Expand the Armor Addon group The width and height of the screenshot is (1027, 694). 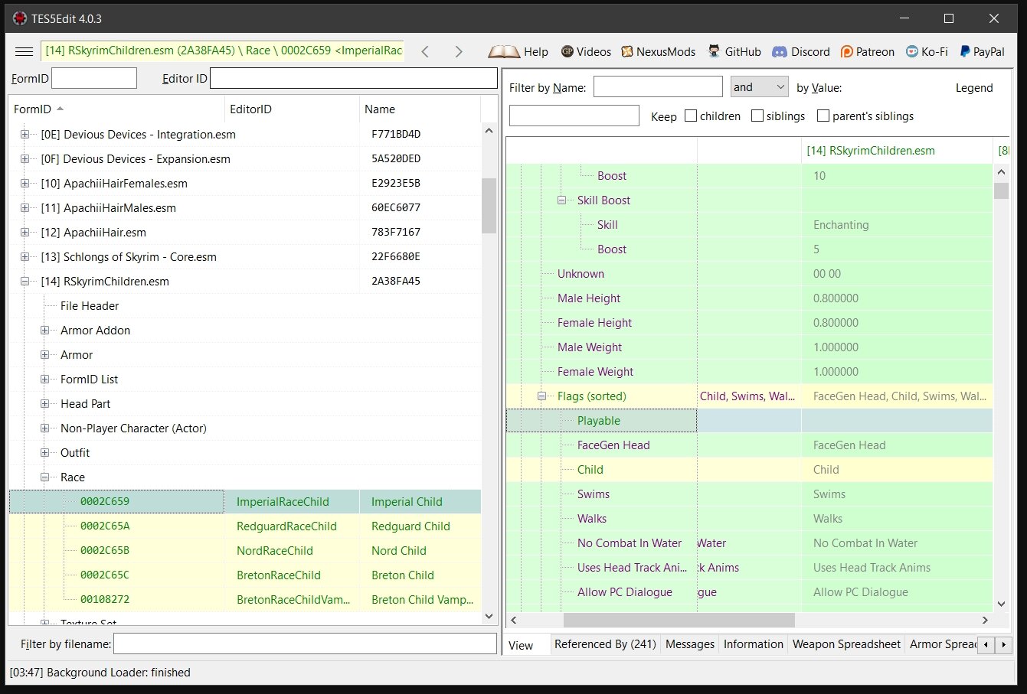44,330
